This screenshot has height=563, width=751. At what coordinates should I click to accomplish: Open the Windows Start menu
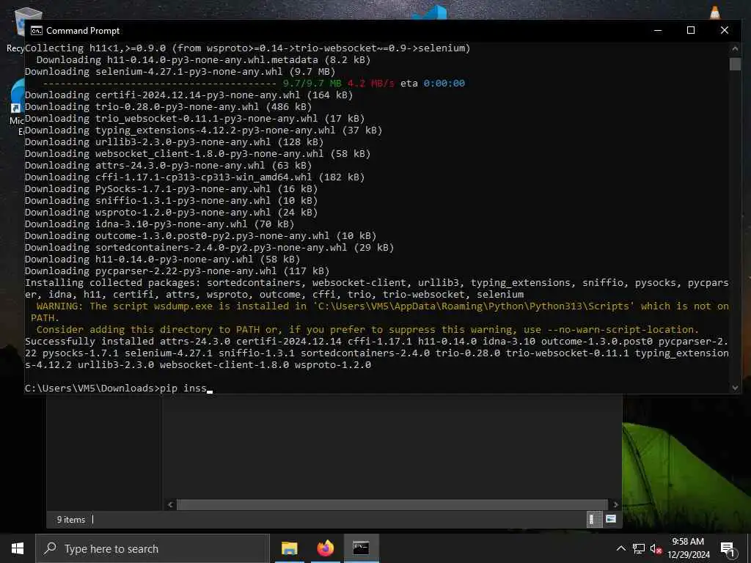pos(18,548)
